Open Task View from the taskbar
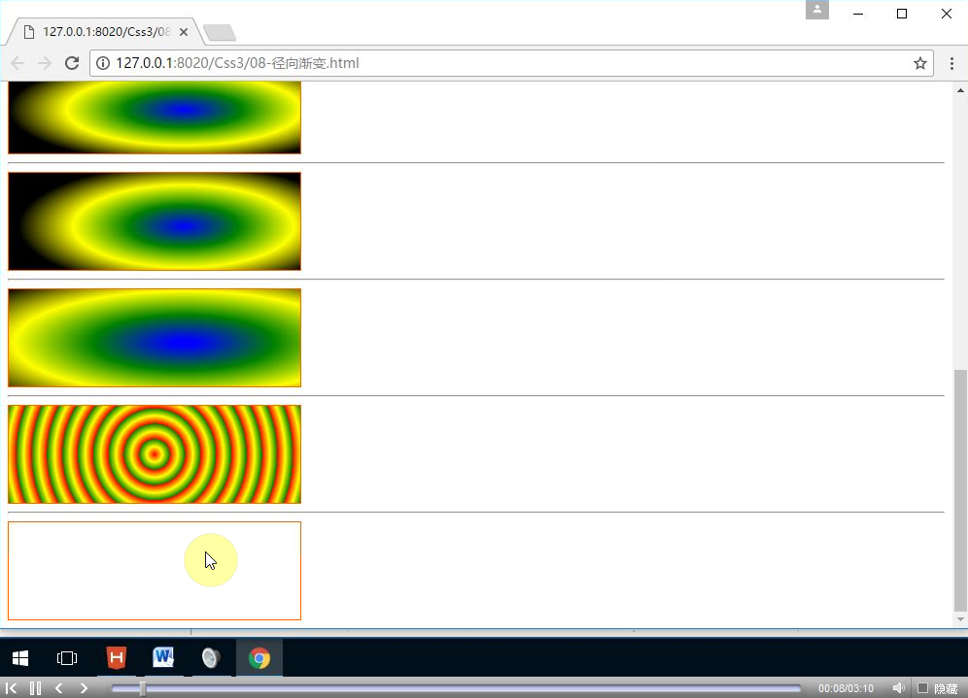 67,658
